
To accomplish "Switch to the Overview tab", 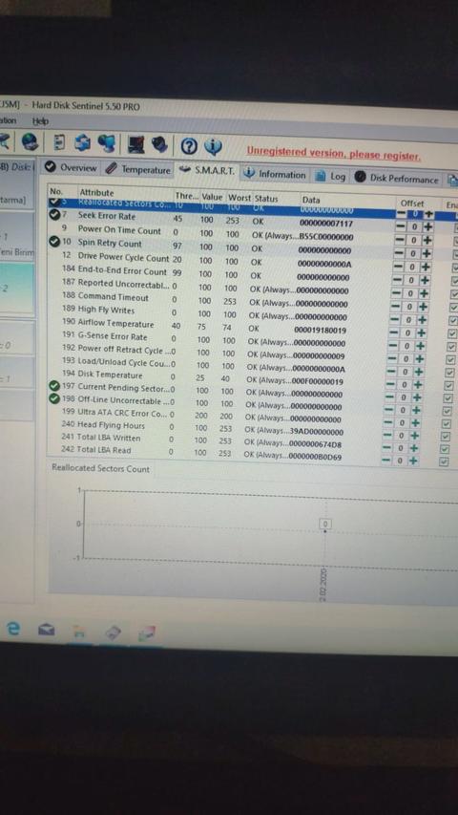I will tap(71, 167).
